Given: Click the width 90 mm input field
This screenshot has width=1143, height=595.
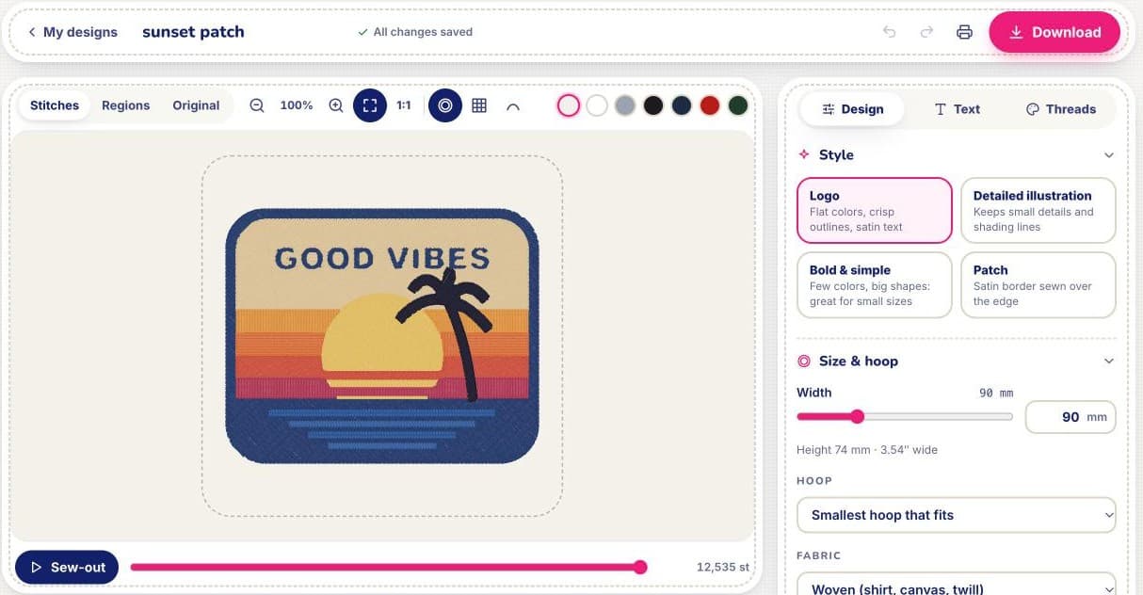Looking at the screenshot, I should pyautogui.click(x=1070, y=417).
